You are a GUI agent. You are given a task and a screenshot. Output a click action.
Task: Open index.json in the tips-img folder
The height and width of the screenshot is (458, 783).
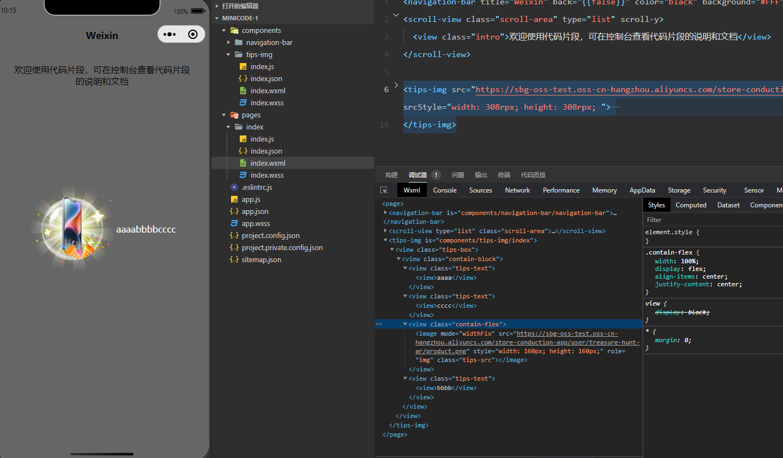266,78
